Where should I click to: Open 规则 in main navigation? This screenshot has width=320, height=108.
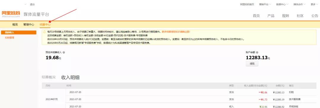pyautogui.click(x=286, y=16)
